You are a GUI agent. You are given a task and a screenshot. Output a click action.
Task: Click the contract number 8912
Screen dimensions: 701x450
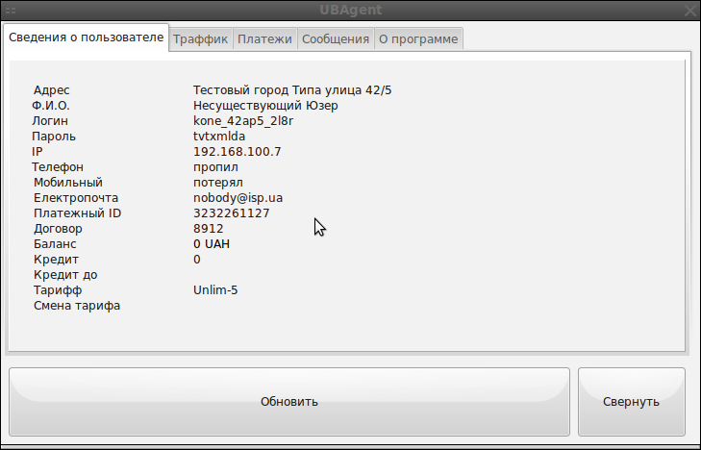point(208,229)
